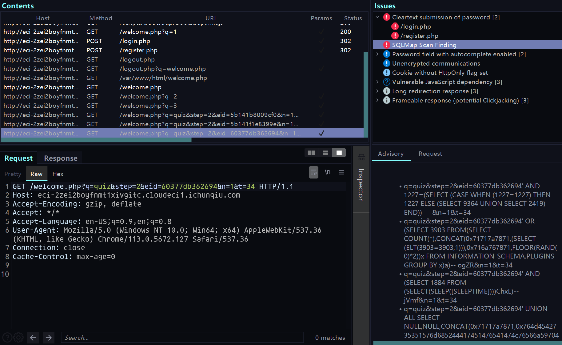Screen dimensions: 562x345
Task: Select combined single-pane layout icon
Action: 339,153
